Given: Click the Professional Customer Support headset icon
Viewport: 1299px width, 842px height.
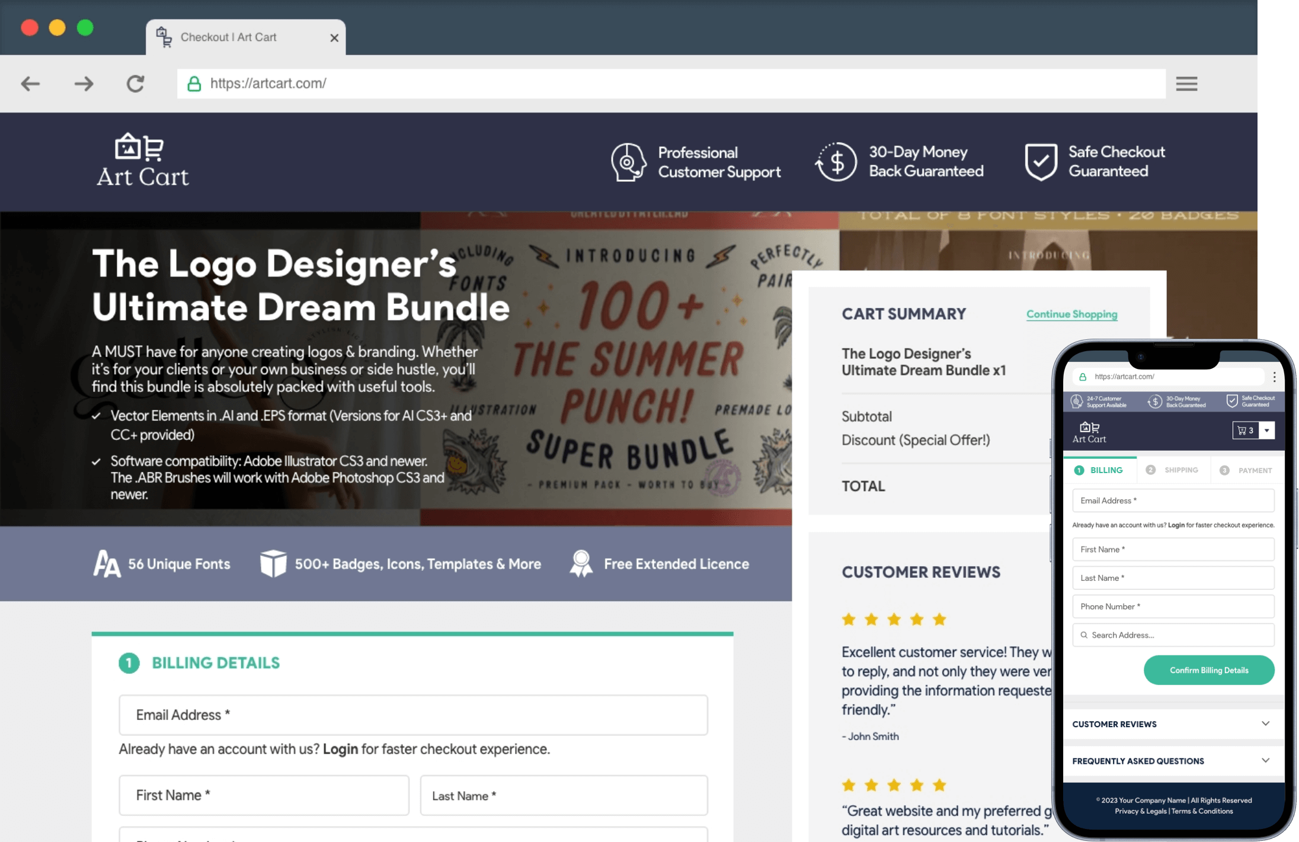Looking at the screenshot, I should coord(628,162).
